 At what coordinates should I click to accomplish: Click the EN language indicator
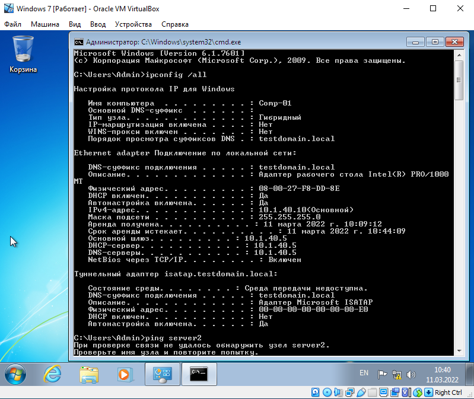pyautogui.click(x=364, y=374)
